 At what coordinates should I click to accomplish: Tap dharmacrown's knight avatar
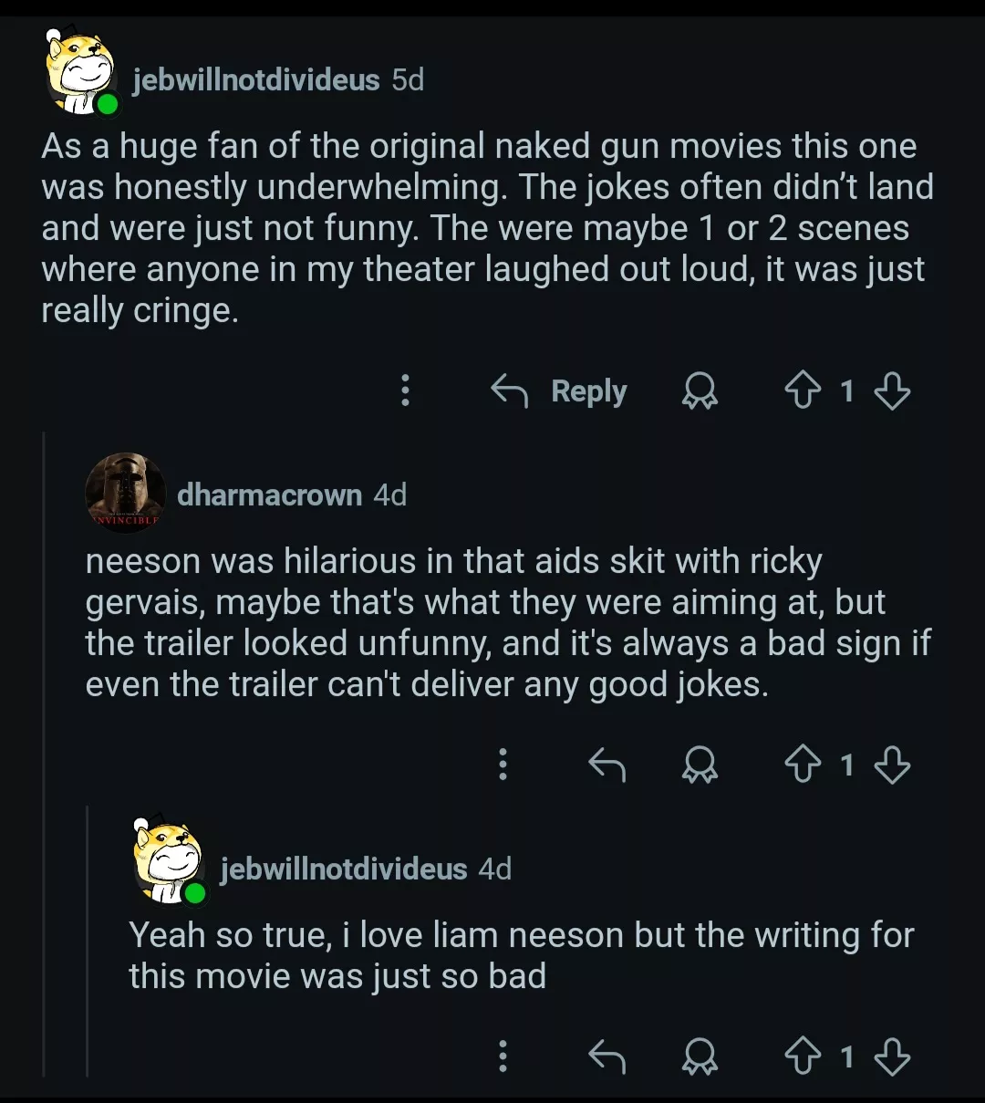click(x=125, y=493)
